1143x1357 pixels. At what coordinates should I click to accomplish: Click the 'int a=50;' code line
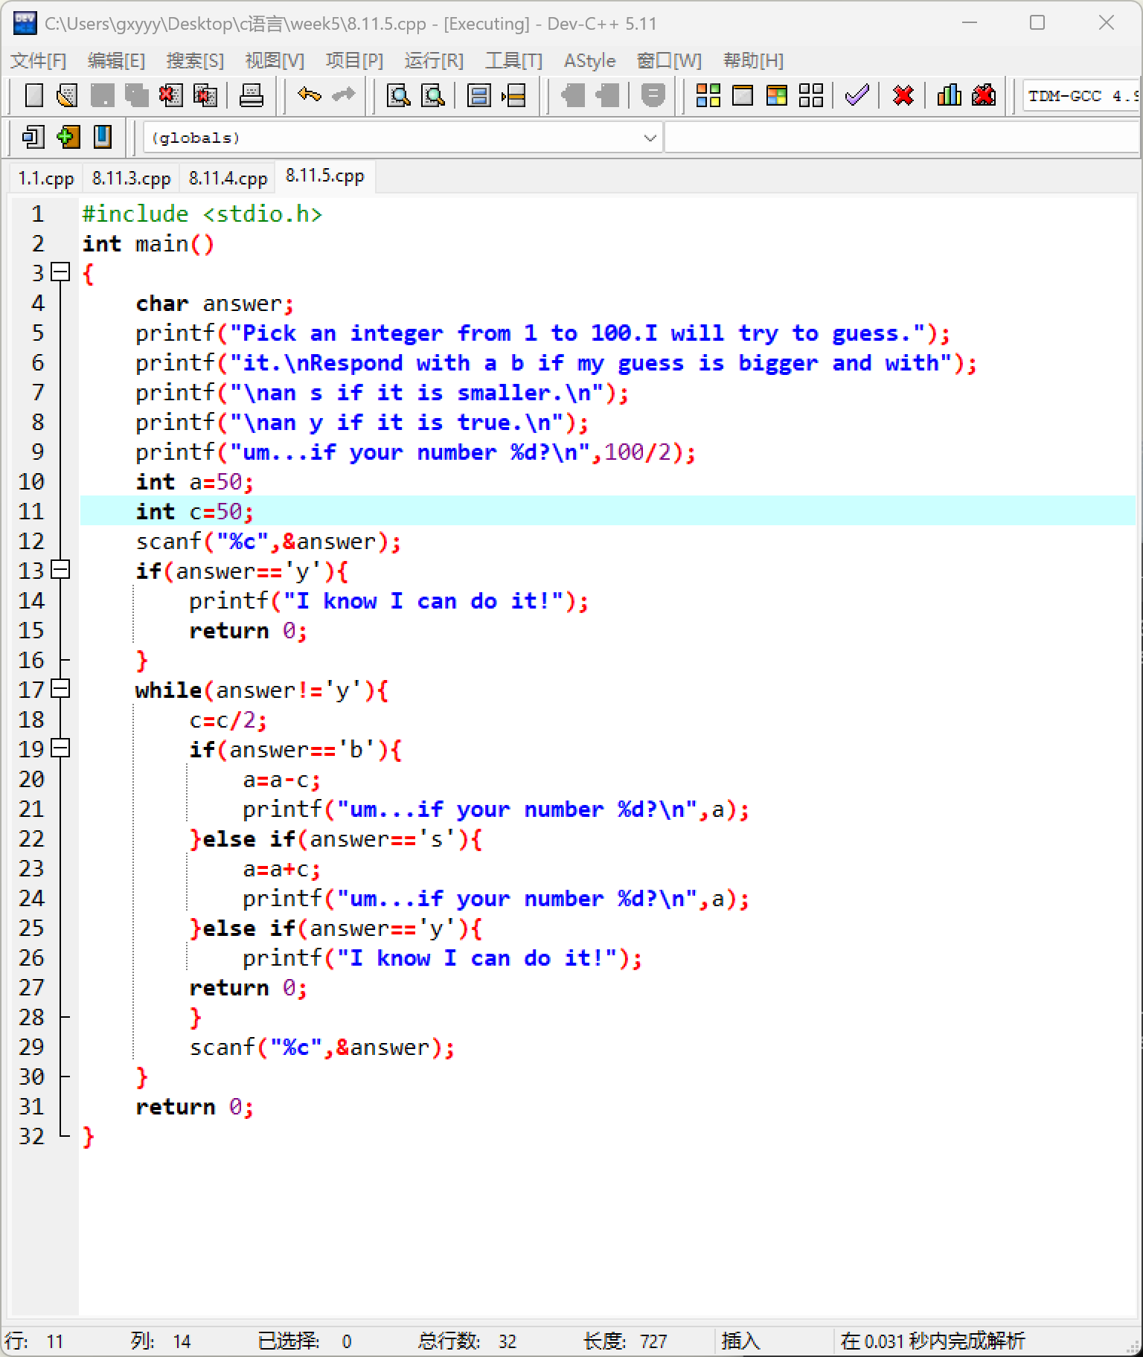pyautogui.click(x=194, y=481)
